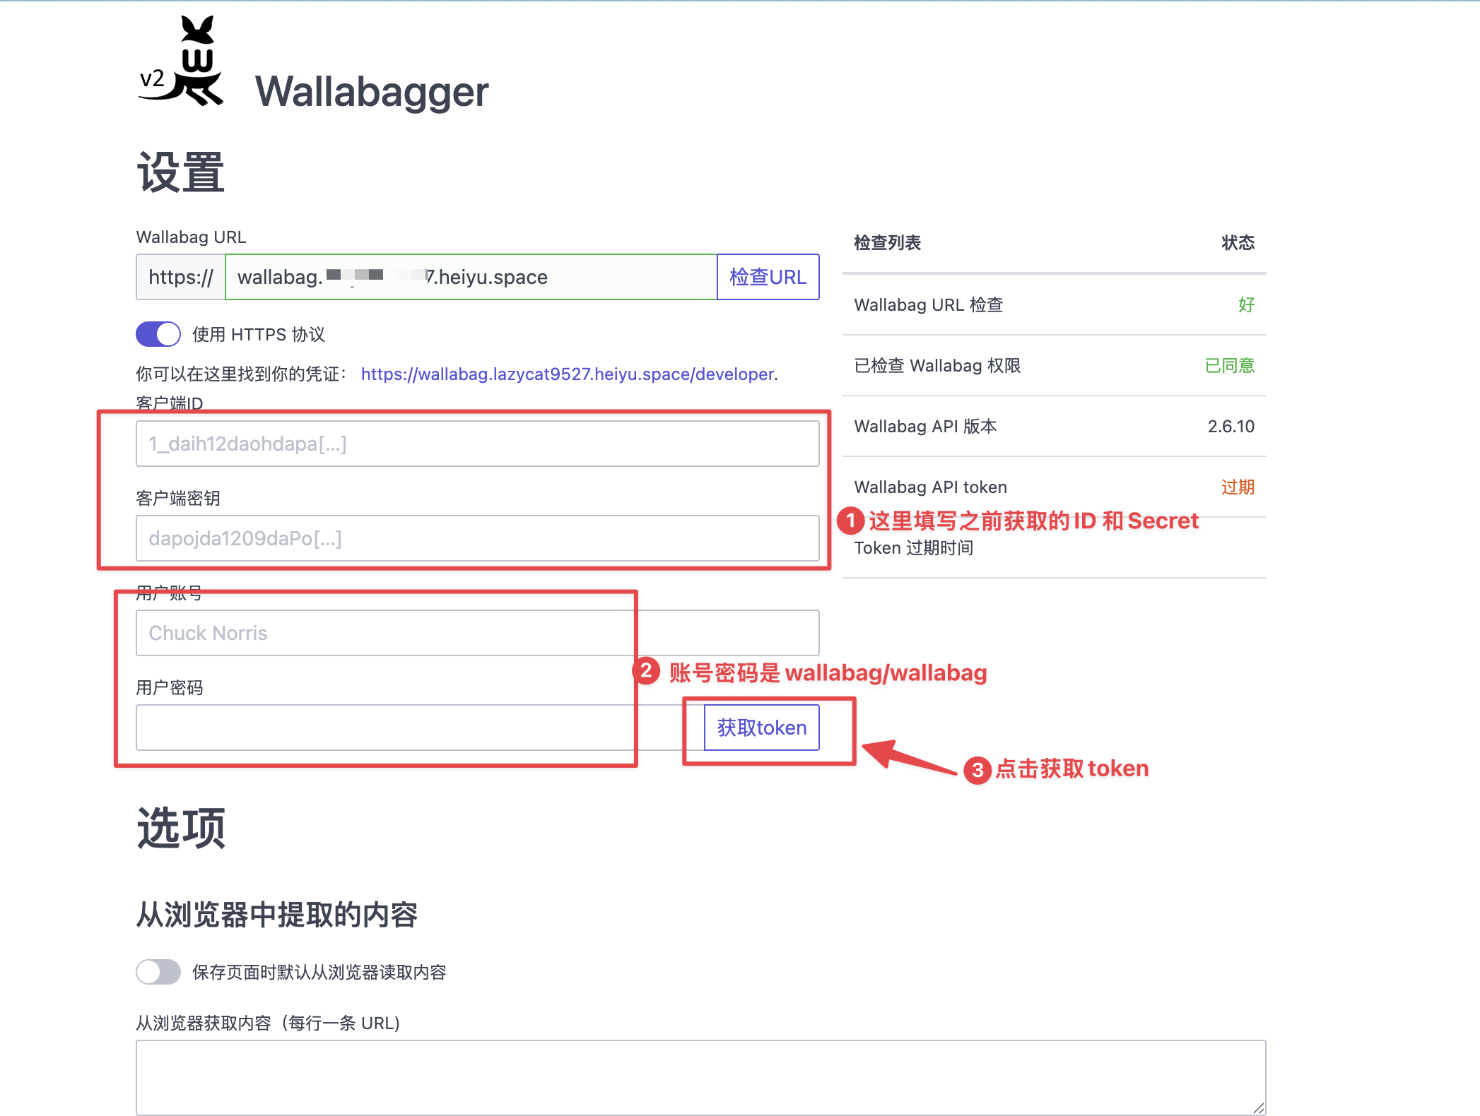Click the 检查列表 column header
1480x1116 pixels.
pyautogui.click(x=887, y=243)
